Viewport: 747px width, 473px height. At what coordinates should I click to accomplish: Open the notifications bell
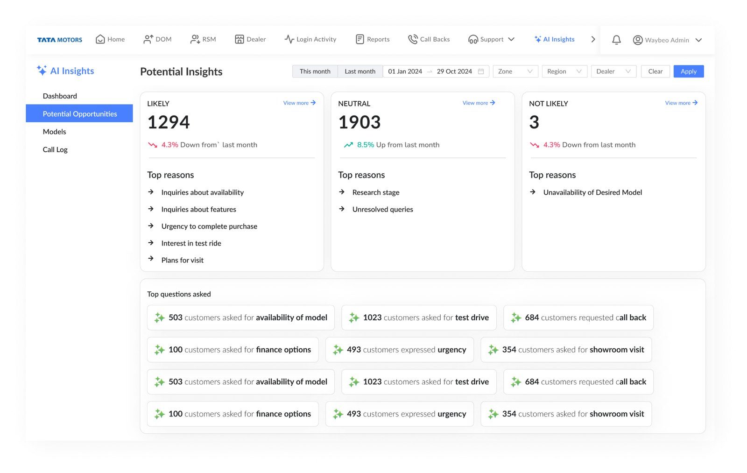[616, 40]
